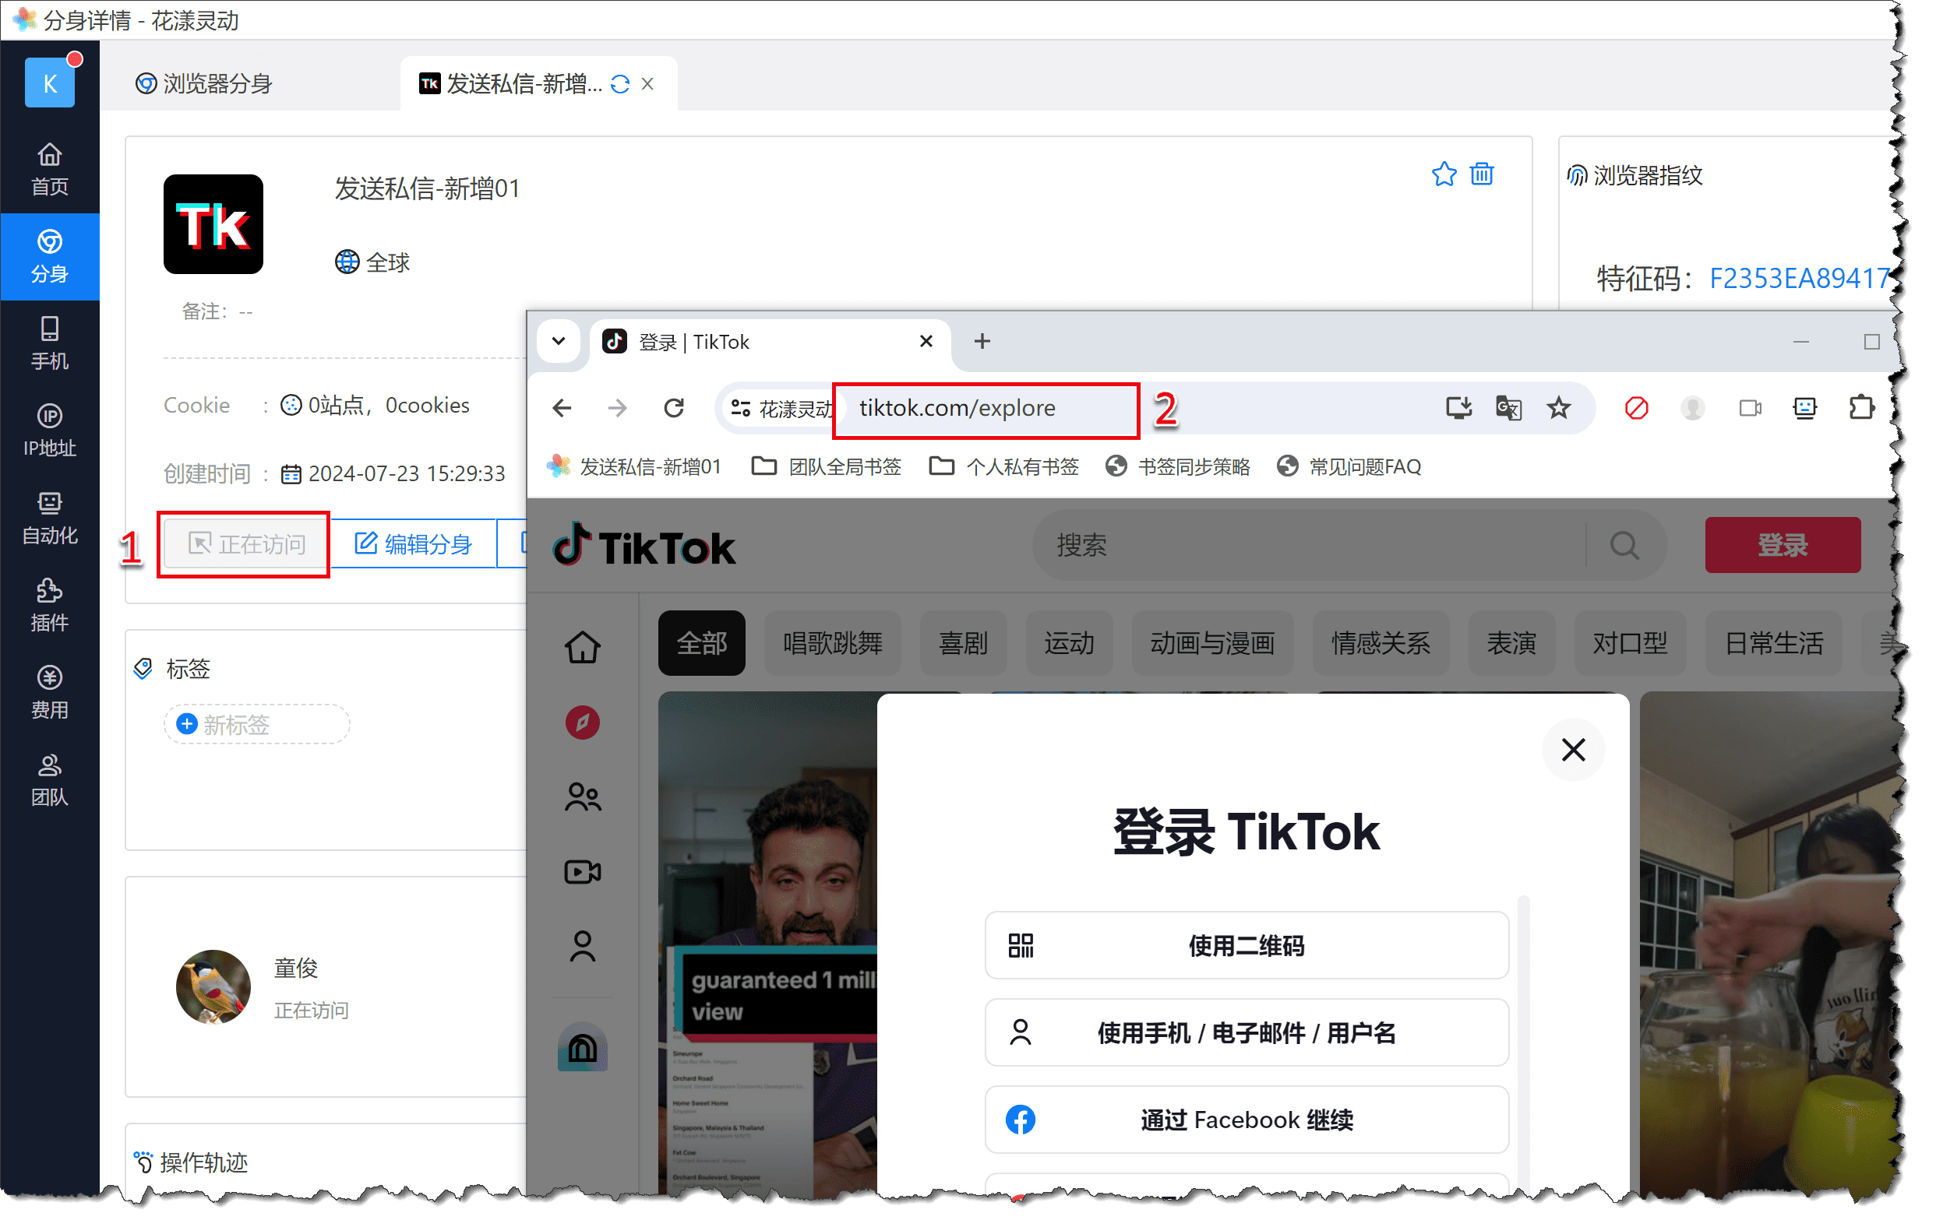
Task: Click the install app icon in address bar
Action: click(1458, 408)
